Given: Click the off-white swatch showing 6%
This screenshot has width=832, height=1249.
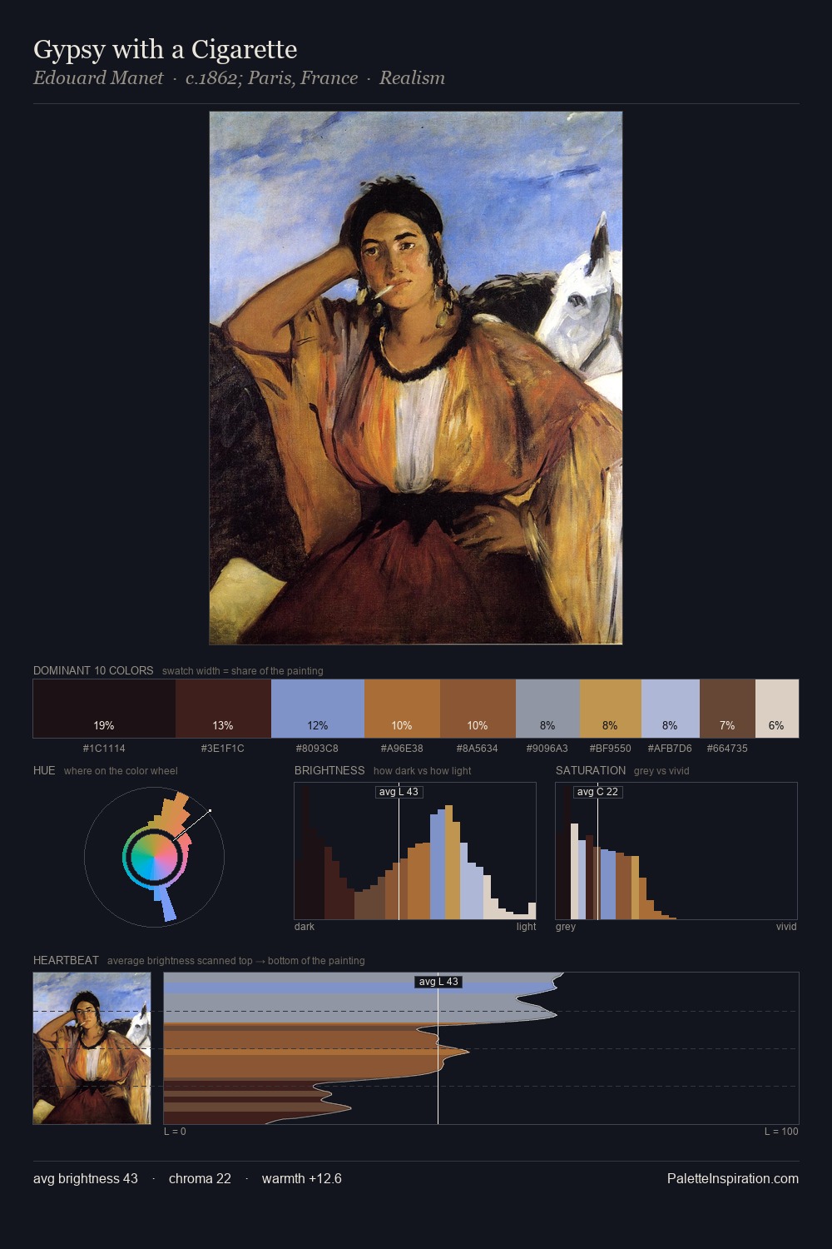Looking at the screenshot, I should [x=777, y=709].
